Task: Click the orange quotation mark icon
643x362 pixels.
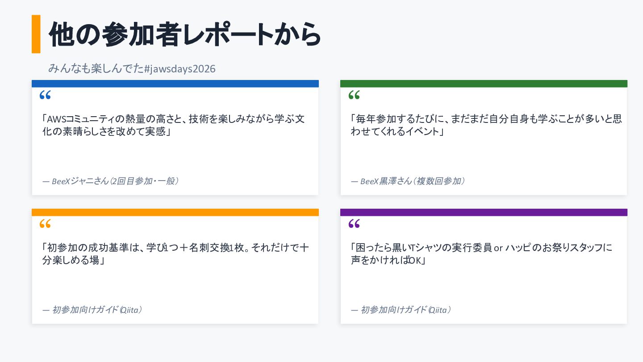Action: (x=45, y=223)
